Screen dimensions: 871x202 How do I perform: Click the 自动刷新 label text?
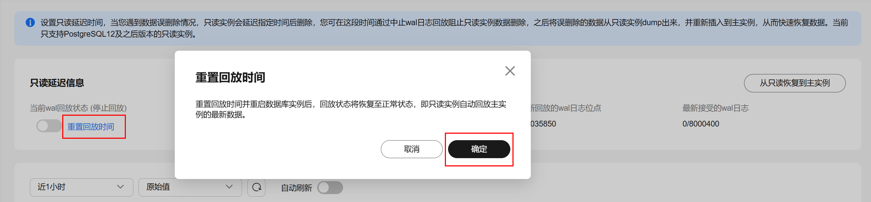[x=297, y=188]
